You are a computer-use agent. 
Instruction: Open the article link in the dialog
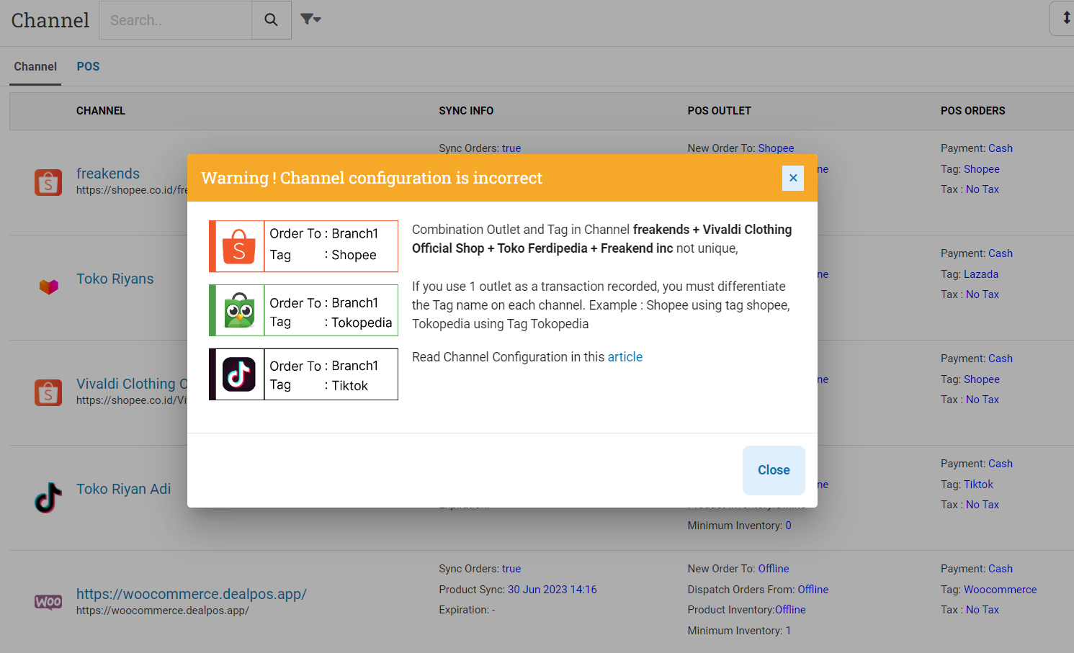[x=625, y=357]
